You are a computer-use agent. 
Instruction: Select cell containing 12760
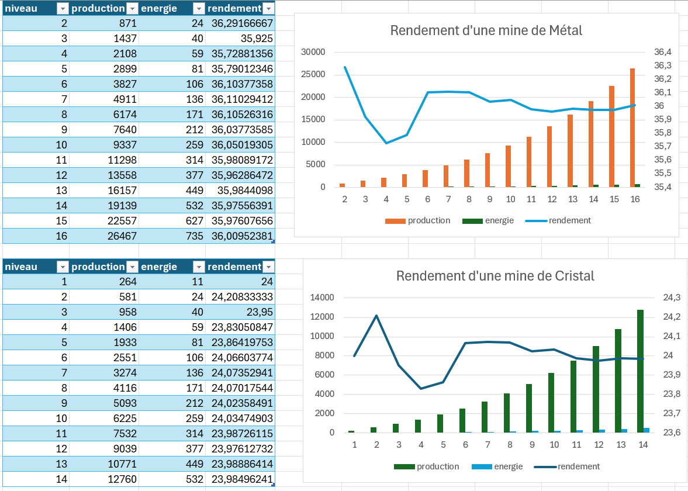[x=104, y=479]
